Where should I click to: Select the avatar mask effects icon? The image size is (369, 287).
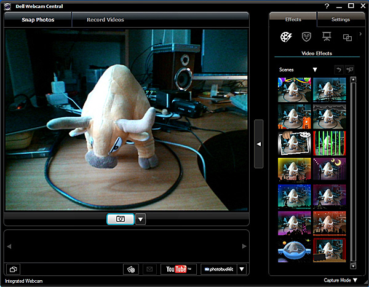[x=306, y=37]
